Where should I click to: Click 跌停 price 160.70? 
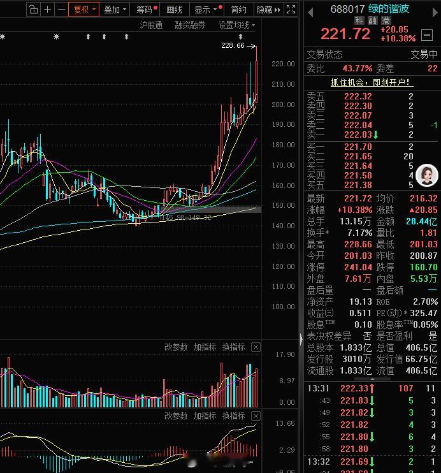coord(424,267)
